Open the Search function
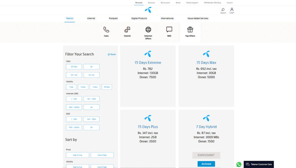The image size is (296, 168). 223,10
